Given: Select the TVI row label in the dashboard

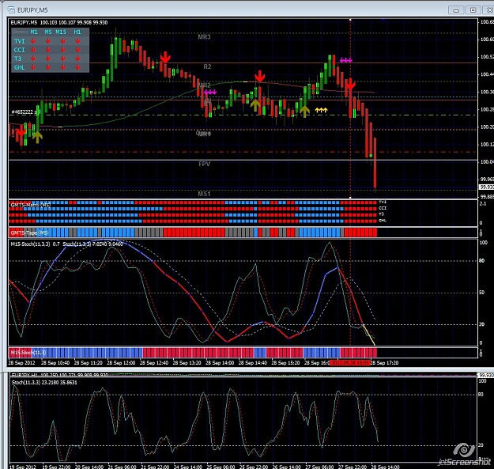Looking at the screenshot, I should pos(19,41).
